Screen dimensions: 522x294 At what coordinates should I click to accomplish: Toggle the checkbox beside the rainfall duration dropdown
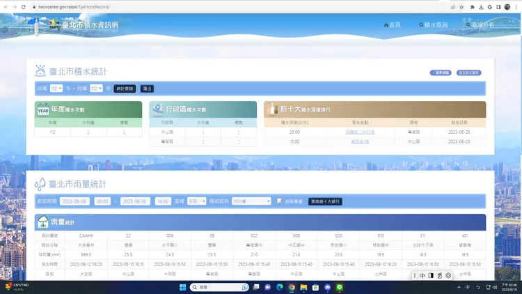pyautogui.click(x=279, y=201)
